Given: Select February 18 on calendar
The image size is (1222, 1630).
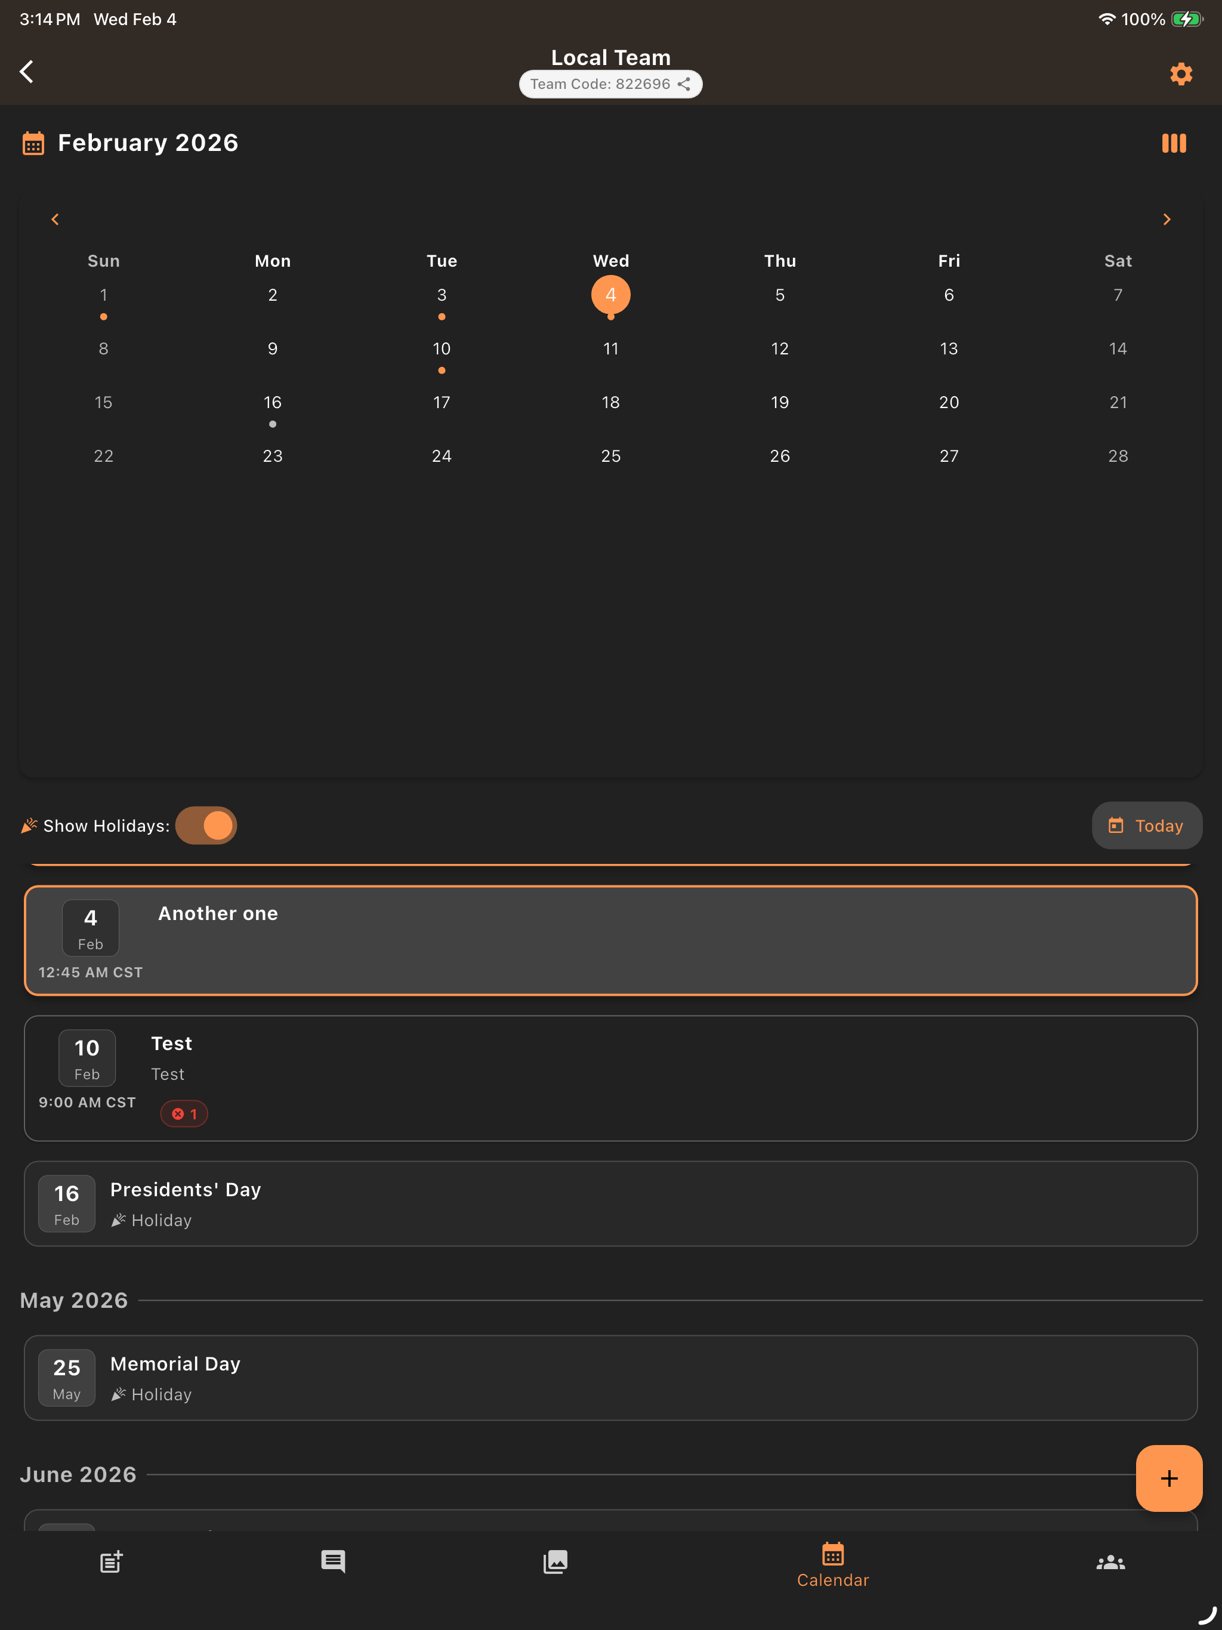Looking at the screenshot, I should pos(610,402).
